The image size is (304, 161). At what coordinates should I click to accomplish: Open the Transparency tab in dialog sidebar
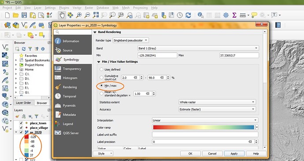click(73, 69)
